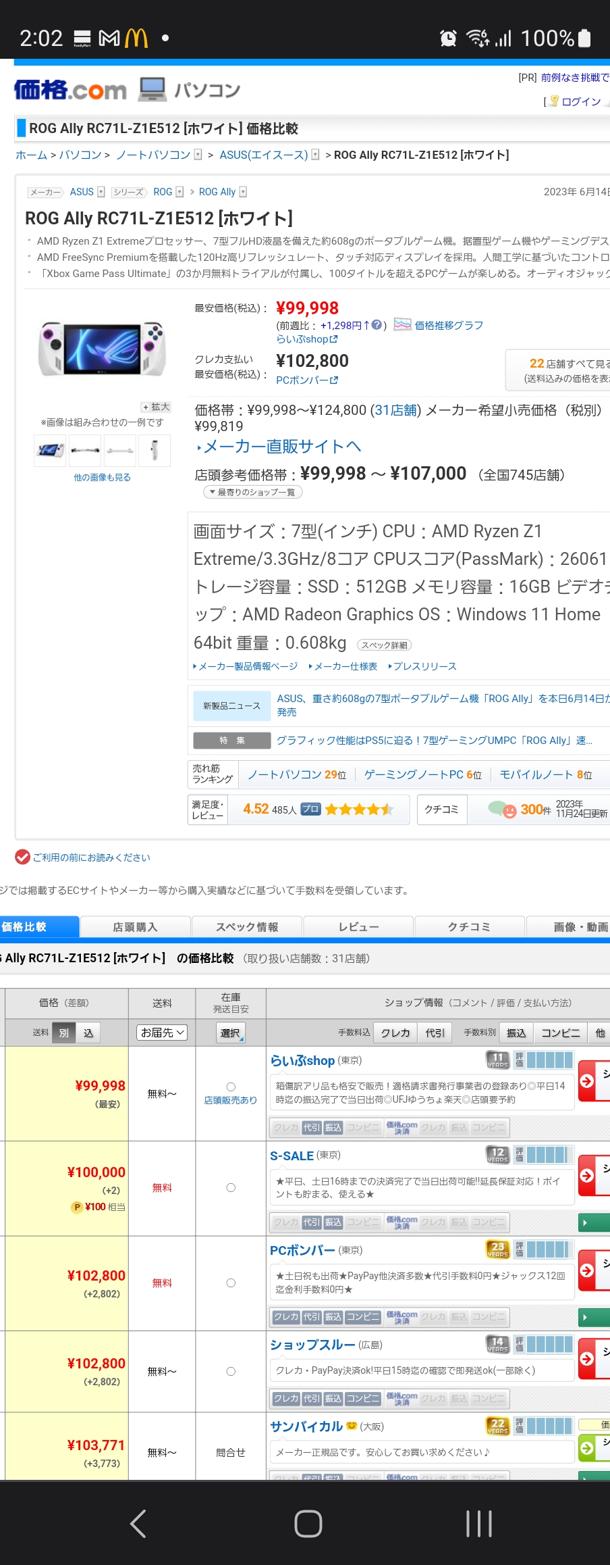Tap 22店舗すべて見る button
Viewport: 610px width, 1565px height.
coord(558,370)
